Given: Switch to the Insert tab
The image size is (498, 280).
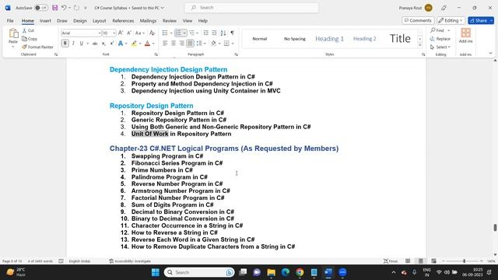Looking at the screenshot, I should [x=45, y=21].
